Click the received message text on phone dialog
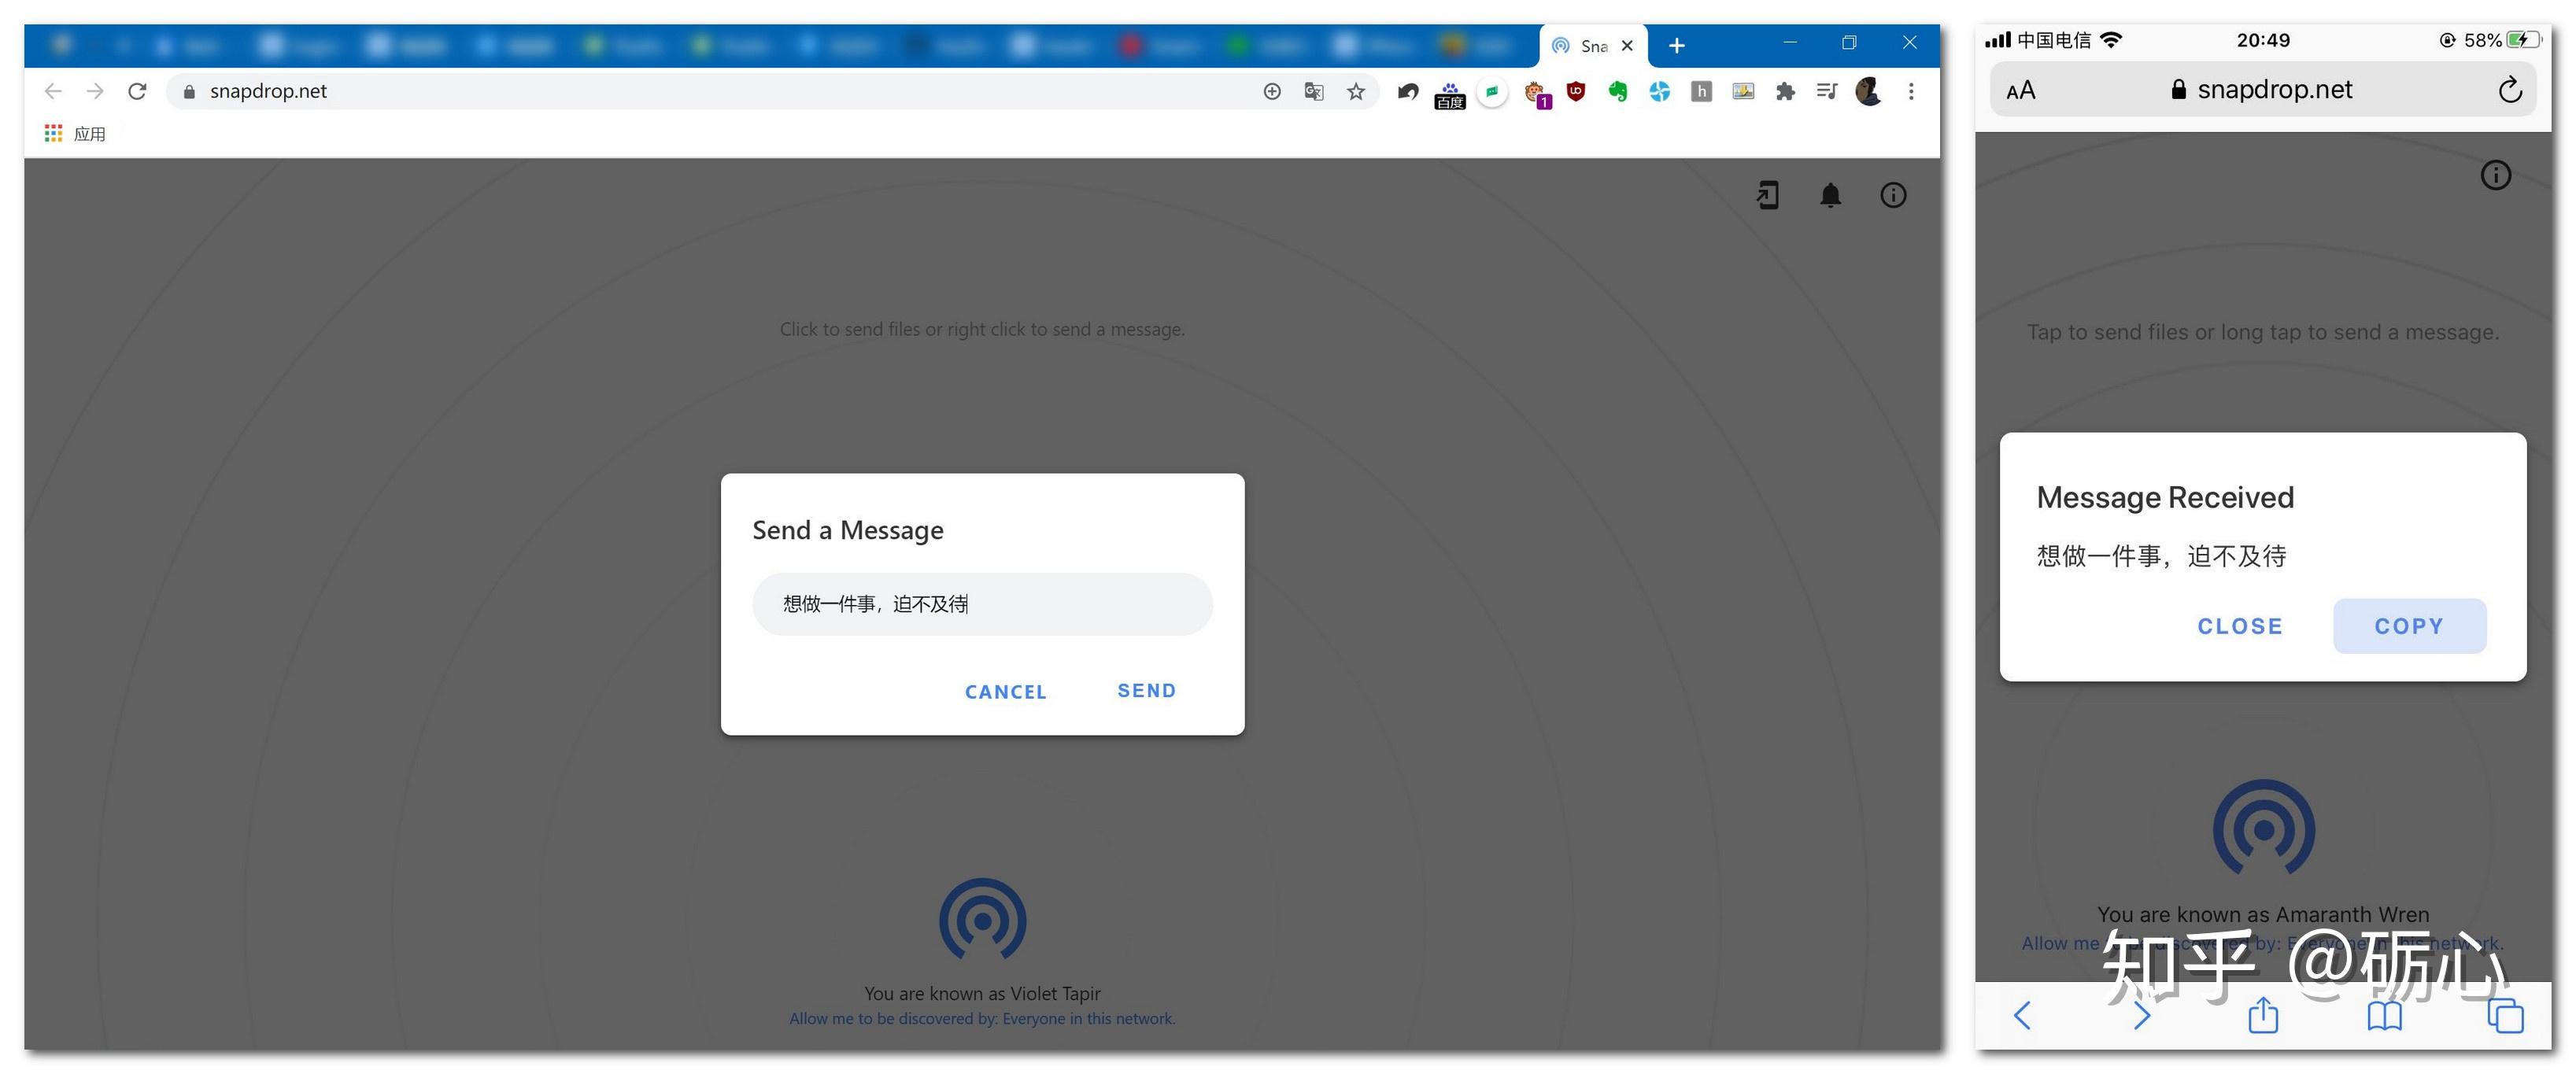Viewport: 2576px width, 1074px height. click(x=2162, y=557)
